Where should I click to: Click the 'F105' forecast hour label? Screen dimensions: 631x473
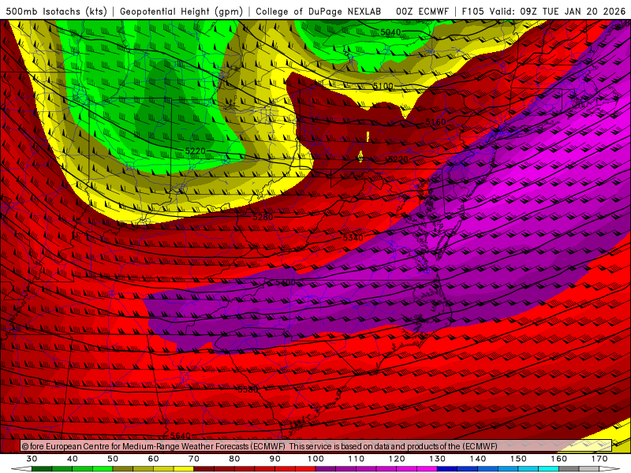472,11
